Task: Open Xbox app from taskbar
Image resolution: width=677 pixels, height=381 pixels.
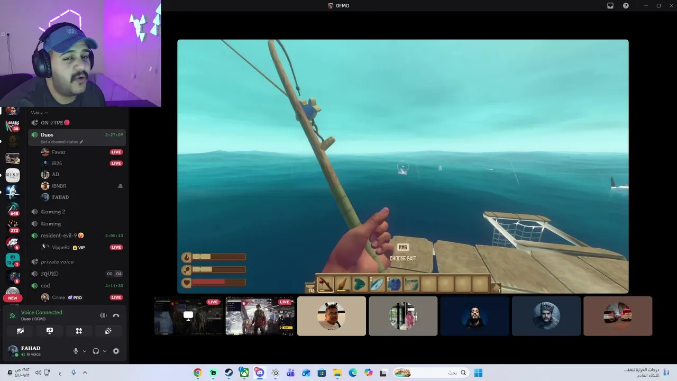Action: [244, 373]
